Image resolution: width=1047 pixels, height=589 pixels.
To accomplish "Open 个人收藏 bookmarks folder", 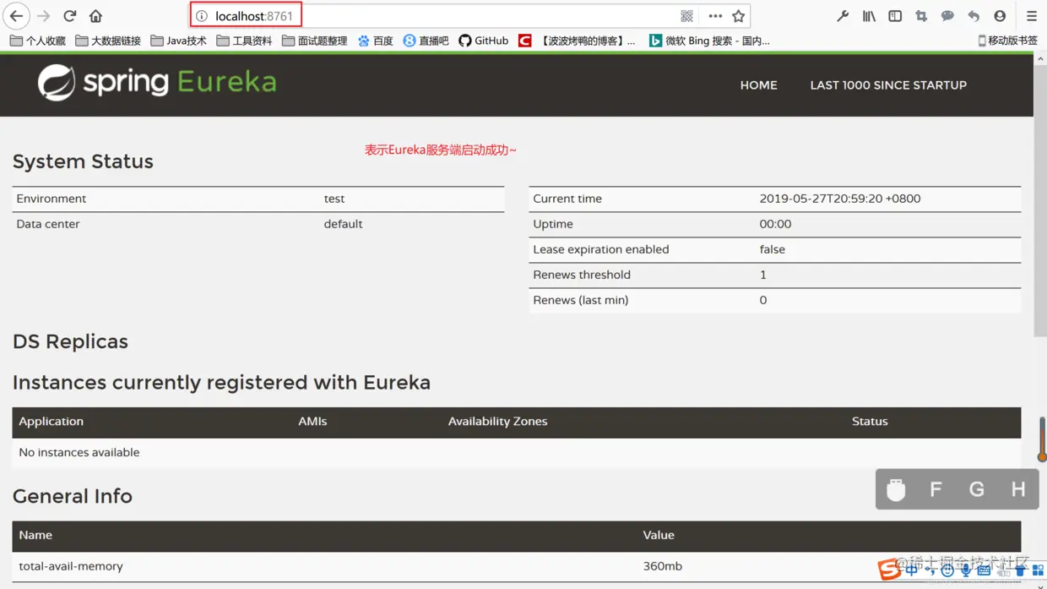I will point(37,41).
